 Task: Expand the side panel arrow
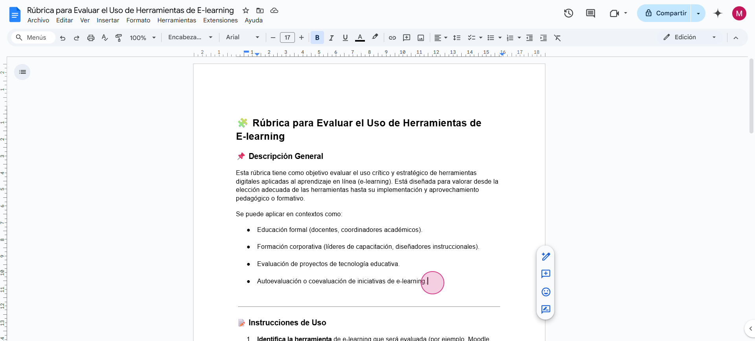point(750,328)
